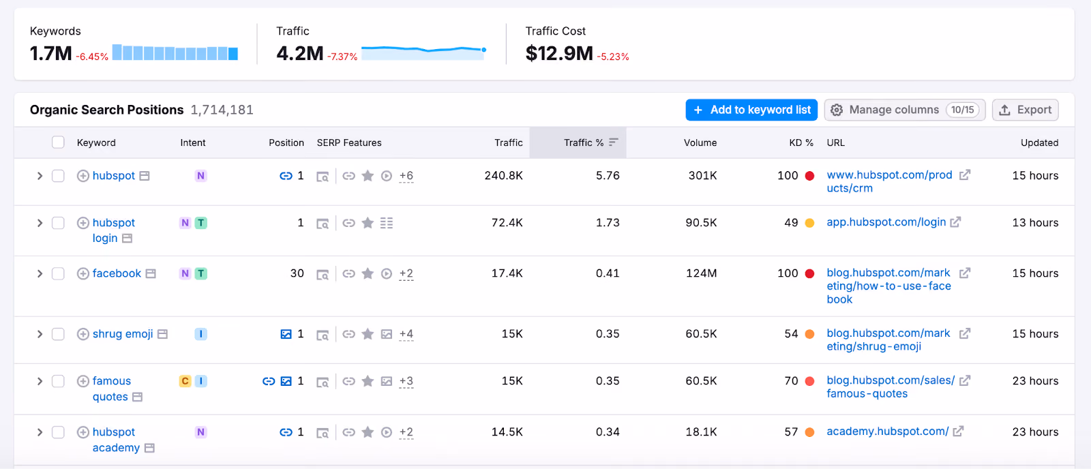Select the shrug emoji row checkbox
The width and height of the screenshot is (1091, 469).
tap(59, 334)
